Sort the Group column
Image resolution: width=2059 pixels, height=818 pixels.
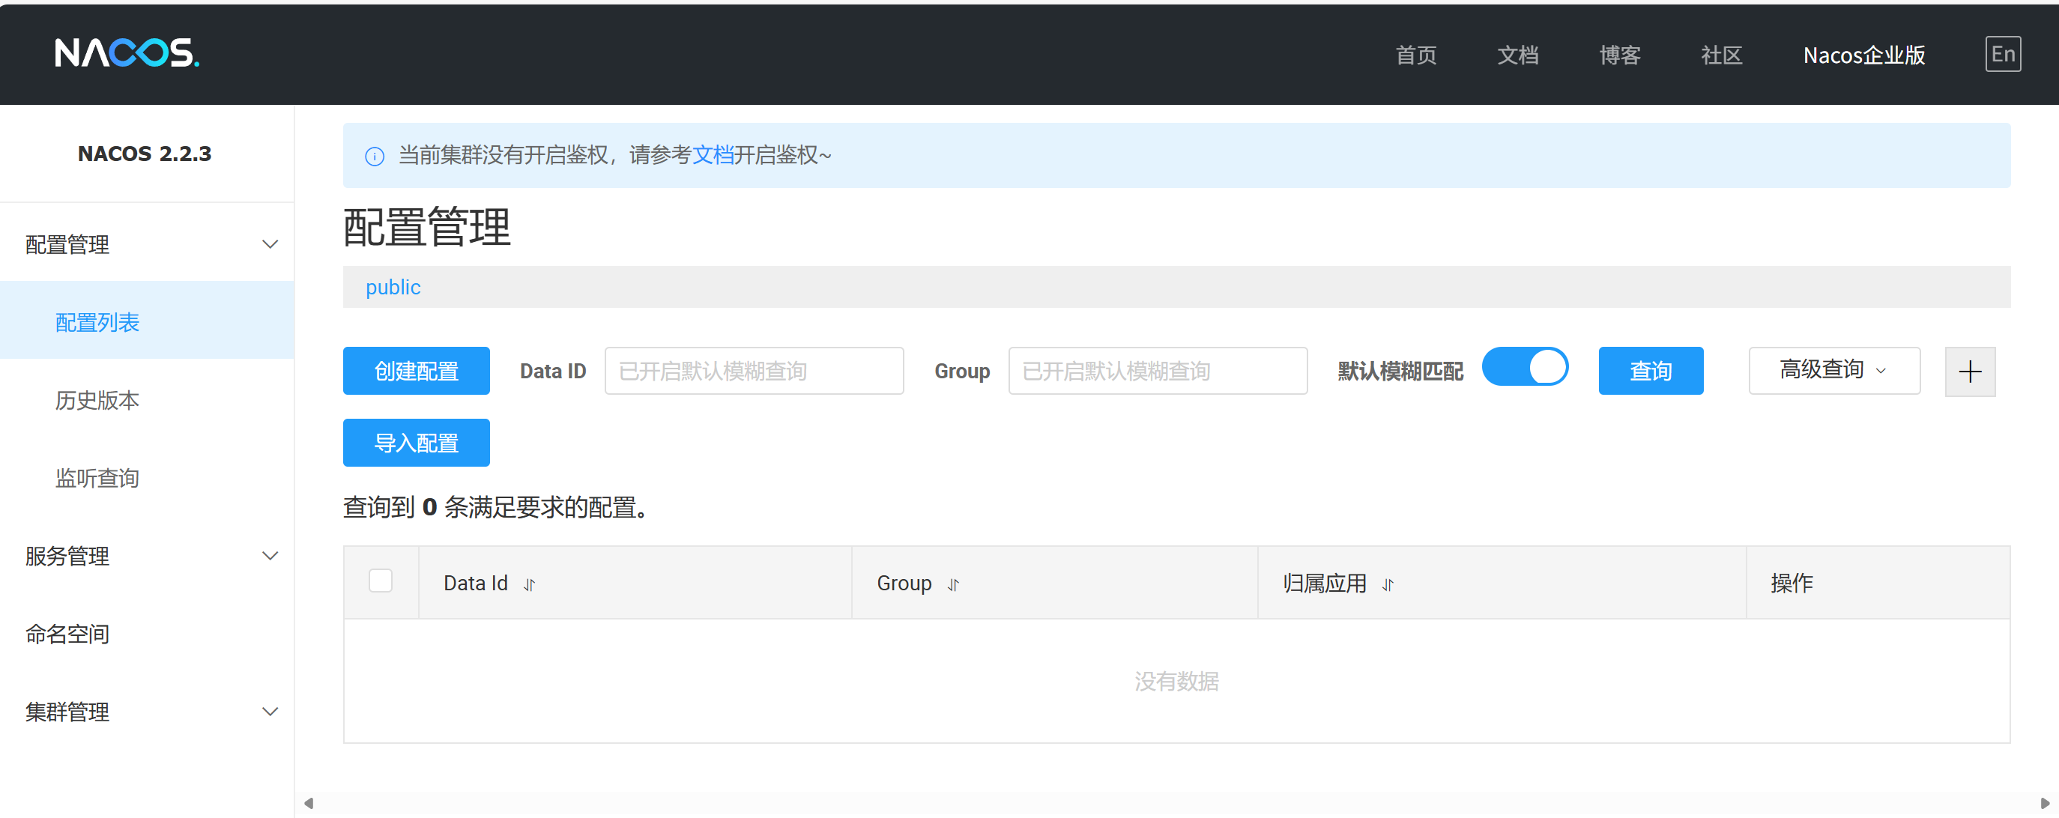tap(953, 585)
